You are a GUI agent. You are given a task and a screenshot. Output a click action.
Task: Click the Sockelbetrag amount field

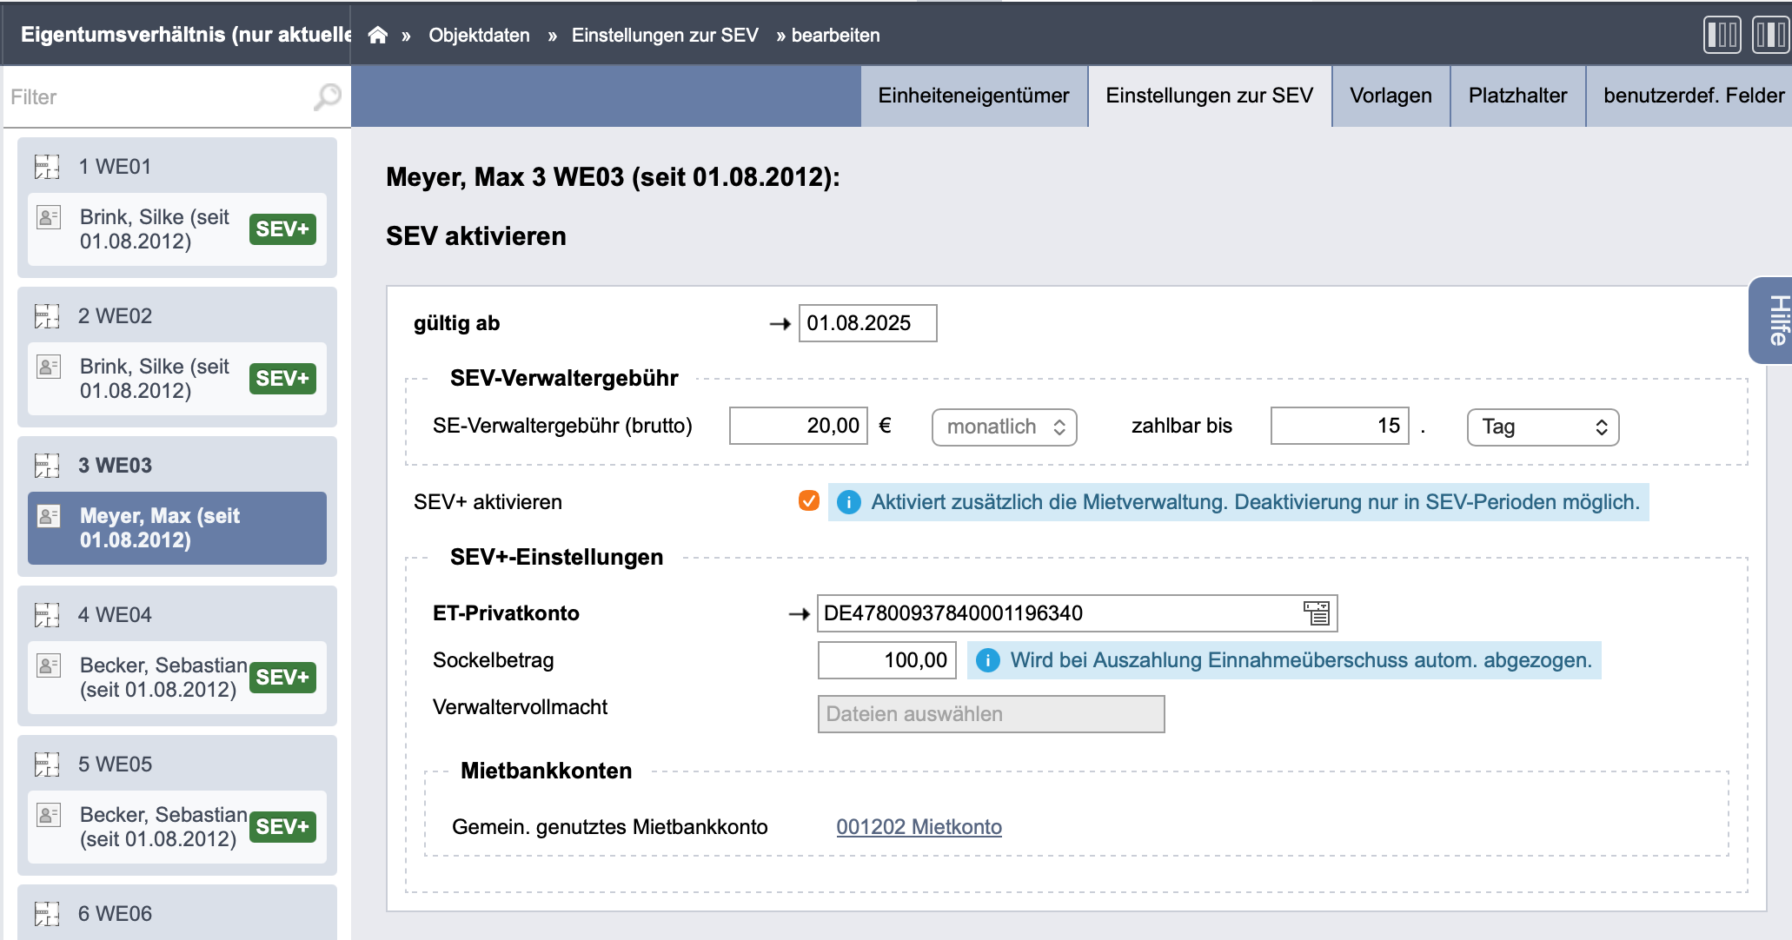pos(886,660)
